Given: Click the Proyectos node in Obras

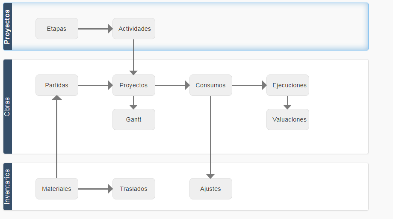Looking at the screenshot, I should coord(134,85).
